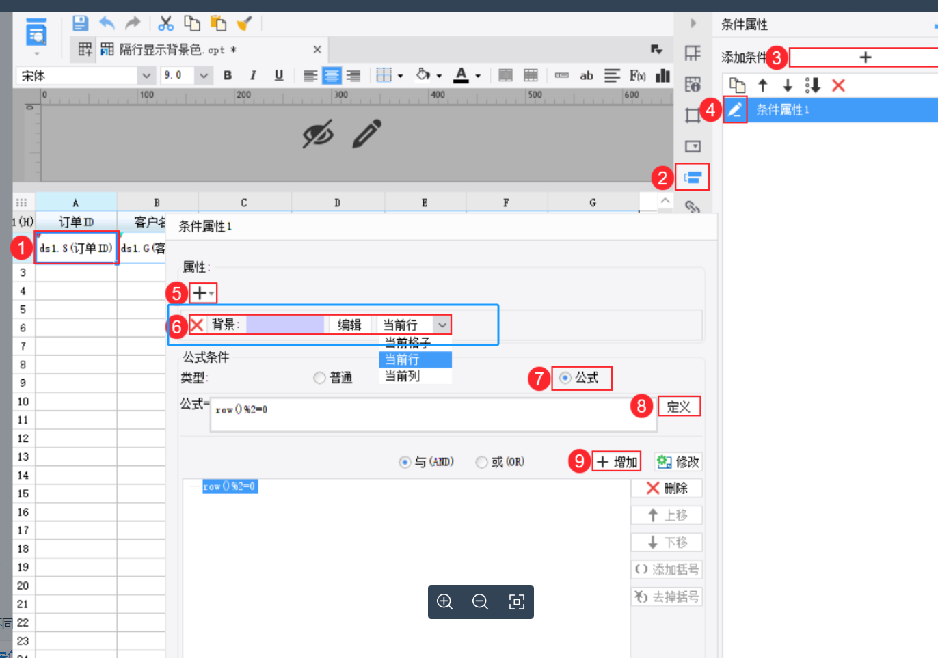The width and height of the screenshot is (938, 658).
Task: Click the 编辑 button for background
Action: 349,325
